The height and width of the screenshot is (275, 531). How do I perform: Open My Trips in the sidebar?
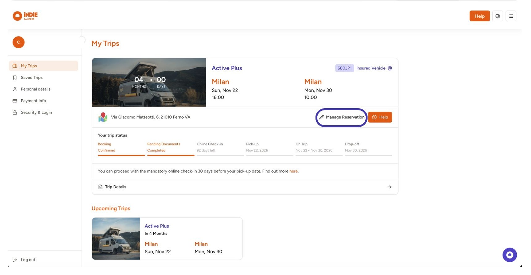(x=43, y=66)
